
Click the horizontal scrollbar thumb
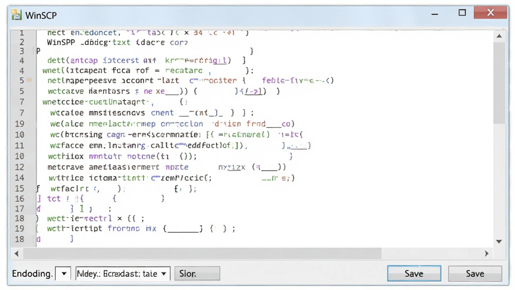pyautogui.click(x=202, y=254)
